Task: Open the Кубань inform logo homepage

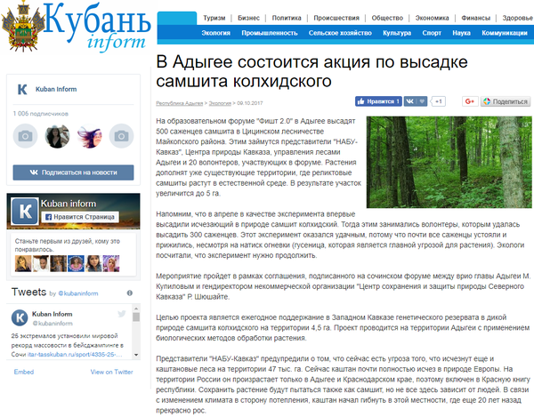Action: tap(77, 27)
